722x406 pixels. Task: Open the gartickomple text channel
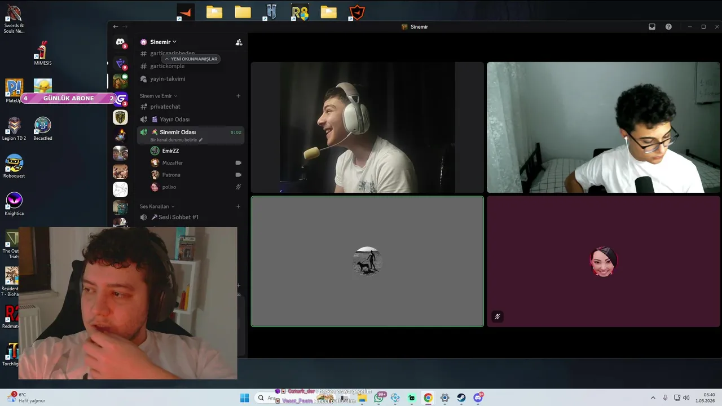(x=167, y=66)
